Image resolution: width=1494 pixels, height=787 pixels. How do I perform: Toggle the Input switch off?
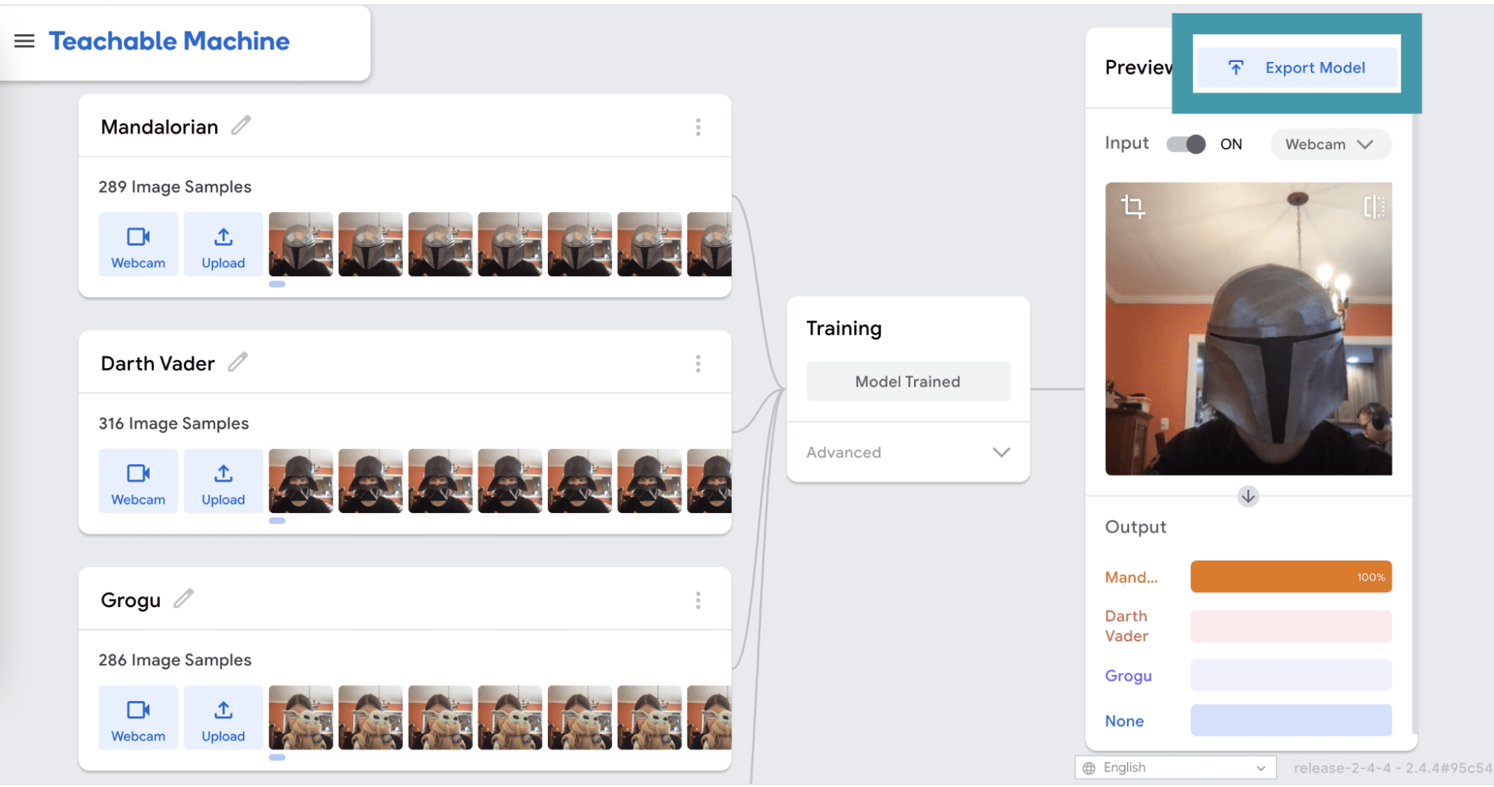1186,144
